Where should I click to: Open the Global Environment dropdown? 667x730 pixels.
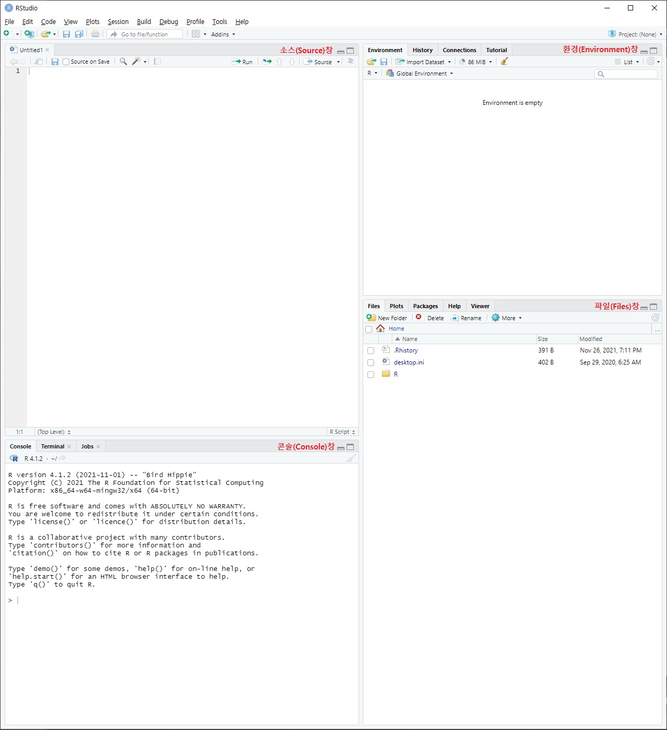(419, 74)
